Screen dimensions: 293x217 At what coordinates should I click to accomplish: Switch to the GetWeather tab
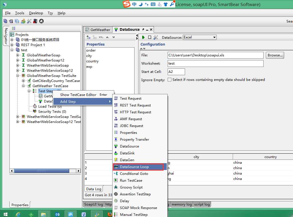coord(98,30)
